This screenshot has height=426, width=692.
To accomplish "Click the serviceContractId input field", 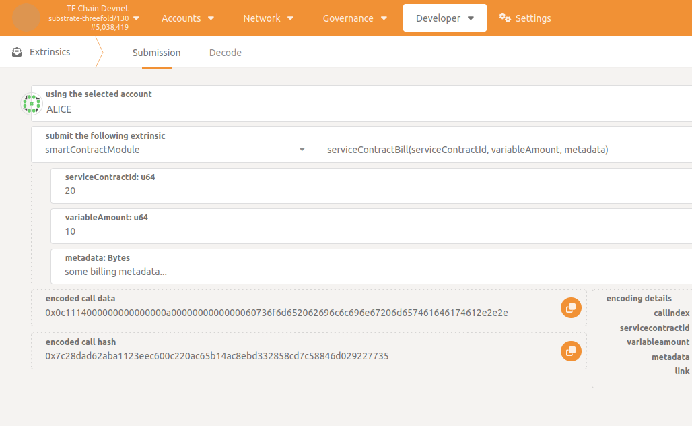I will click(x=370, y=191).
